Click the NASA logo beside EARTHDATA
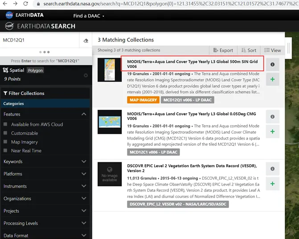The width and height of the screenshot is (299, 239). pyautogui.click(x=9, y=15)
